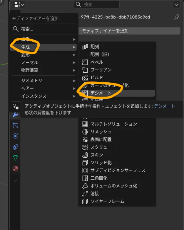Open the Modifiers wrench tab
Image resolution: width=184 pixels, height=230 pixels.
[15, 115]
